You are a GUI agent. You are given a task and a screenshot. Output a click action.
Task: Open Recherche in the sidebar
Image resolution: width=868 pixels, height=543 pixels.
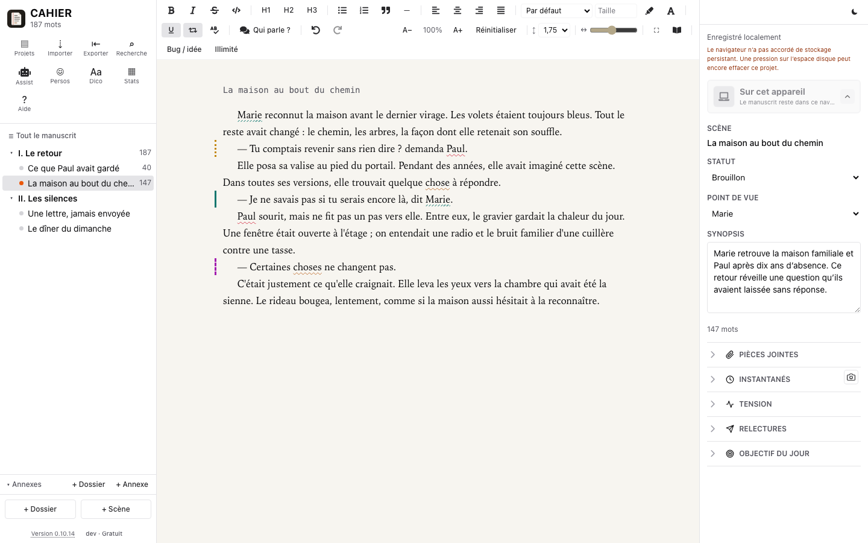131,48
